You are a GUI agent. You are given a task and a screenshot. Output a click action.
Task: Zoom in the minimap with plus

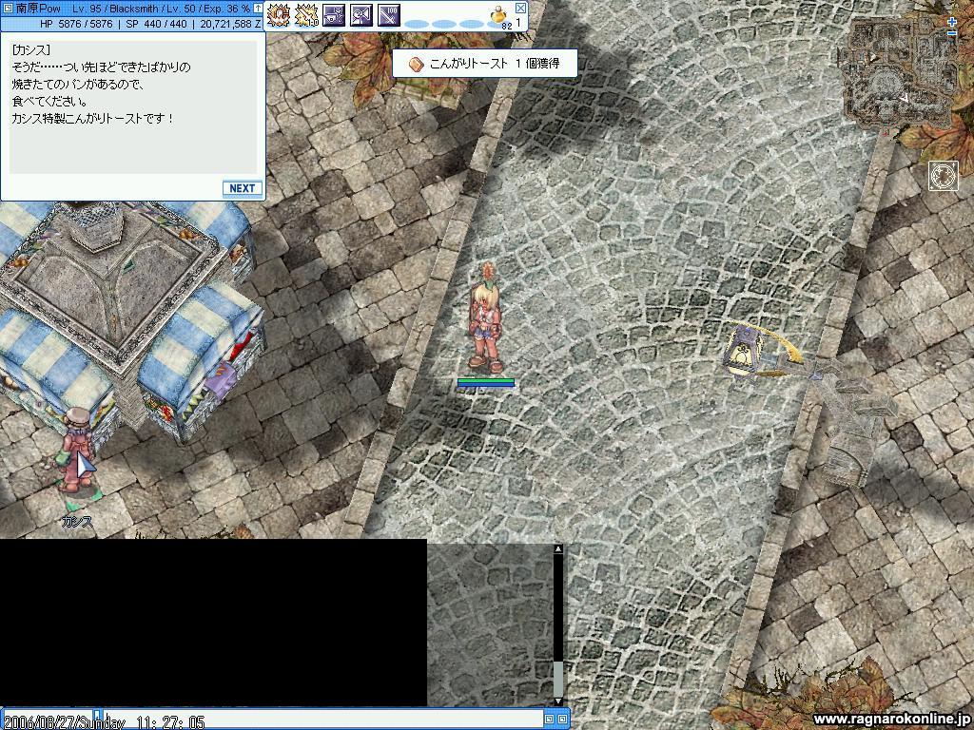click(x=952, y=22)
